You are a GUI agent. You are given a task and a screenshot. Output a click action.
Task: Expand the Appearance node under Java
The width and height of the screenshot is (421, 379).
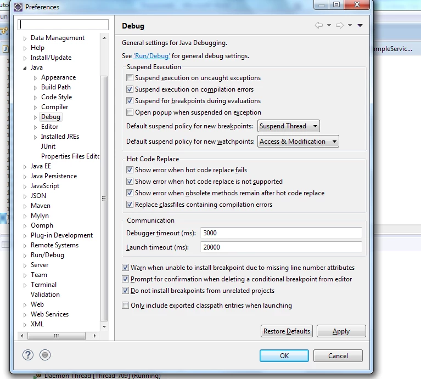pyautogui.click(x=35, y=78)
